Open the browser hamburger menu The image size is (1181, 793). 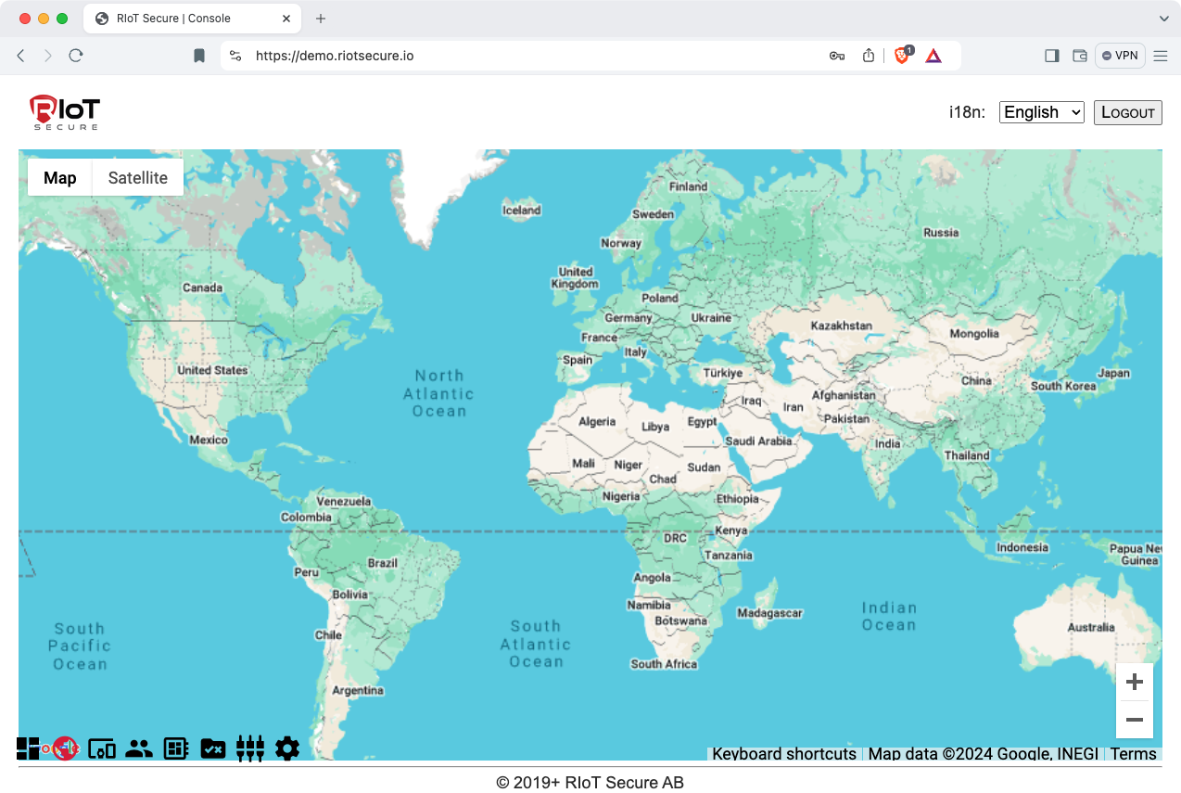(x=1161, y=56)
